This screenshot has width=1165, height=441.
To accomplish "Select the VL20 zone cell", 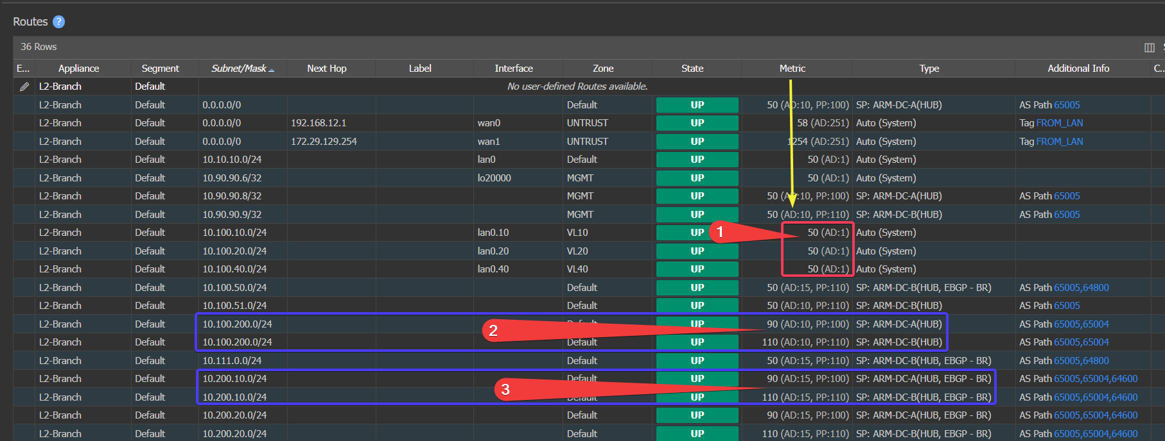I will pos(608,251).
